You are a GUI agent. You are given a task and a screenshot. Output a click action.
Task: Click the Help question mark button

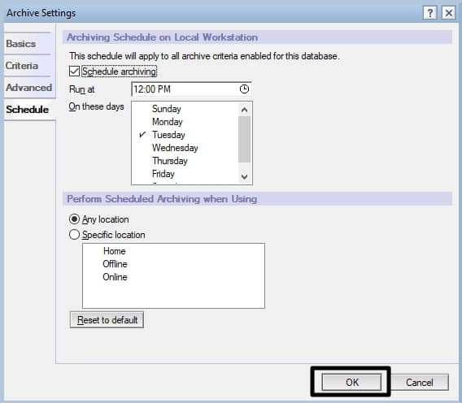click(x=430, y=13)
